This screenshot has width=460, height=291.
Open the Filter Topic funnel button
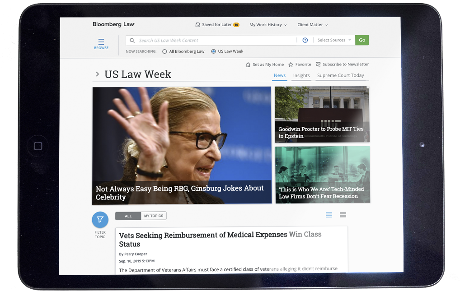pos(100,220)
